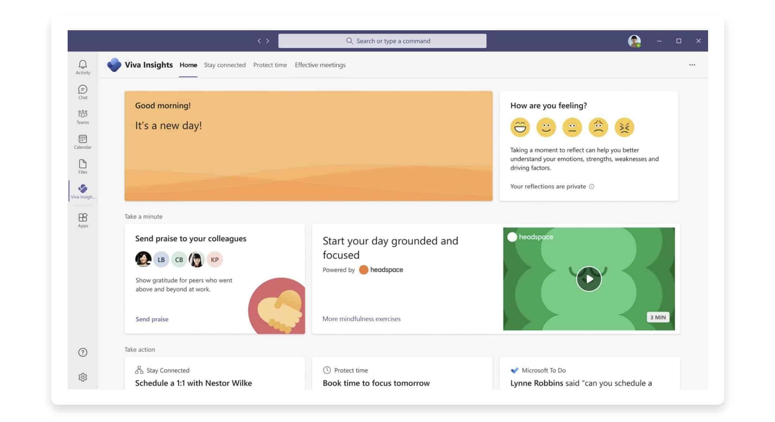Click the Stay Connected org icon
Viewport: 775px width, 422px height.
pyautogui.click(x=139, y=370)
